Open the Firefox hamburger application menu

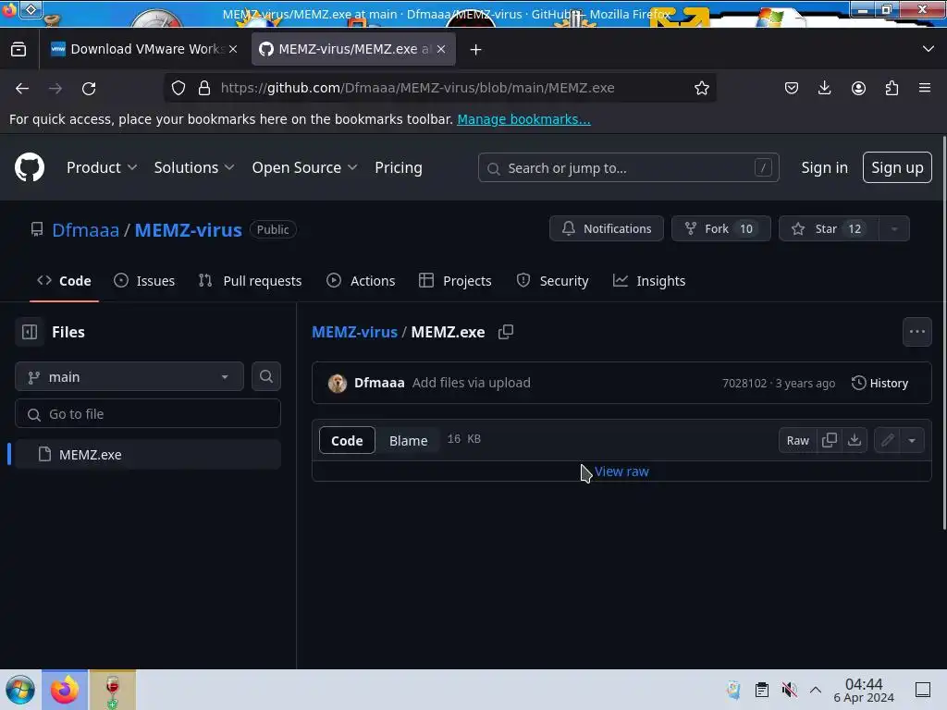point(925,88)
